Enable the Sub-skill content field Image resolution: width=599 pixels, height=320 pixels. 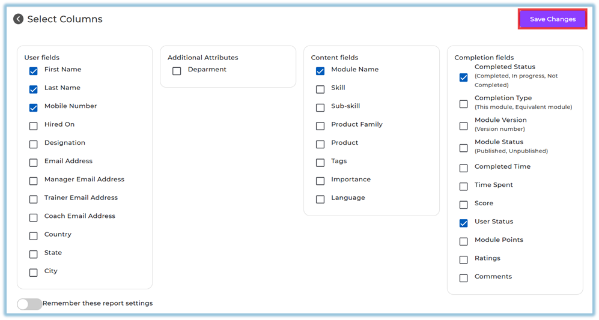click(x=320, y=107)
